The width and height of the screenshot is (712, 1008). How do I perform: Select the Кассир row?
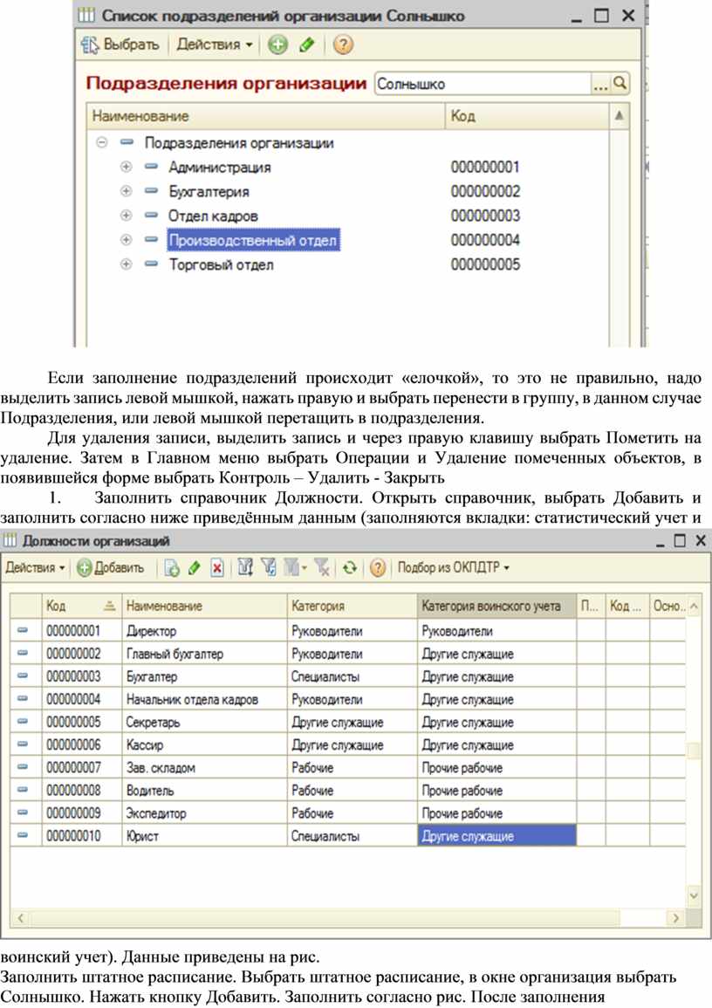pos(347,745)
